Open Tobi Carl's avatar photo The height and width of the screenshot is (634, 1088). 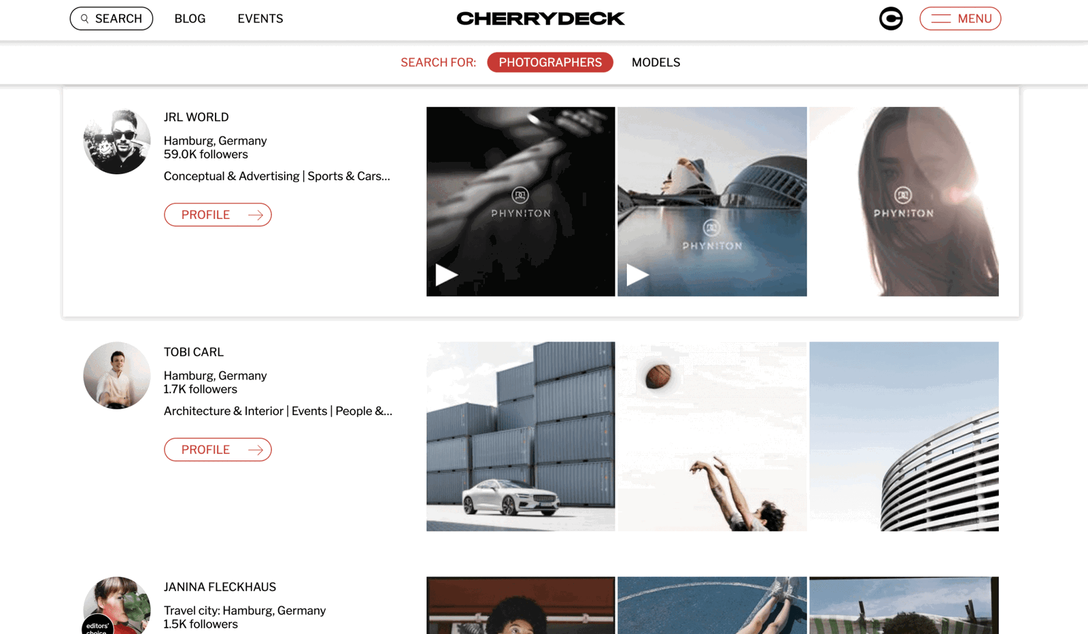[117, 376]
